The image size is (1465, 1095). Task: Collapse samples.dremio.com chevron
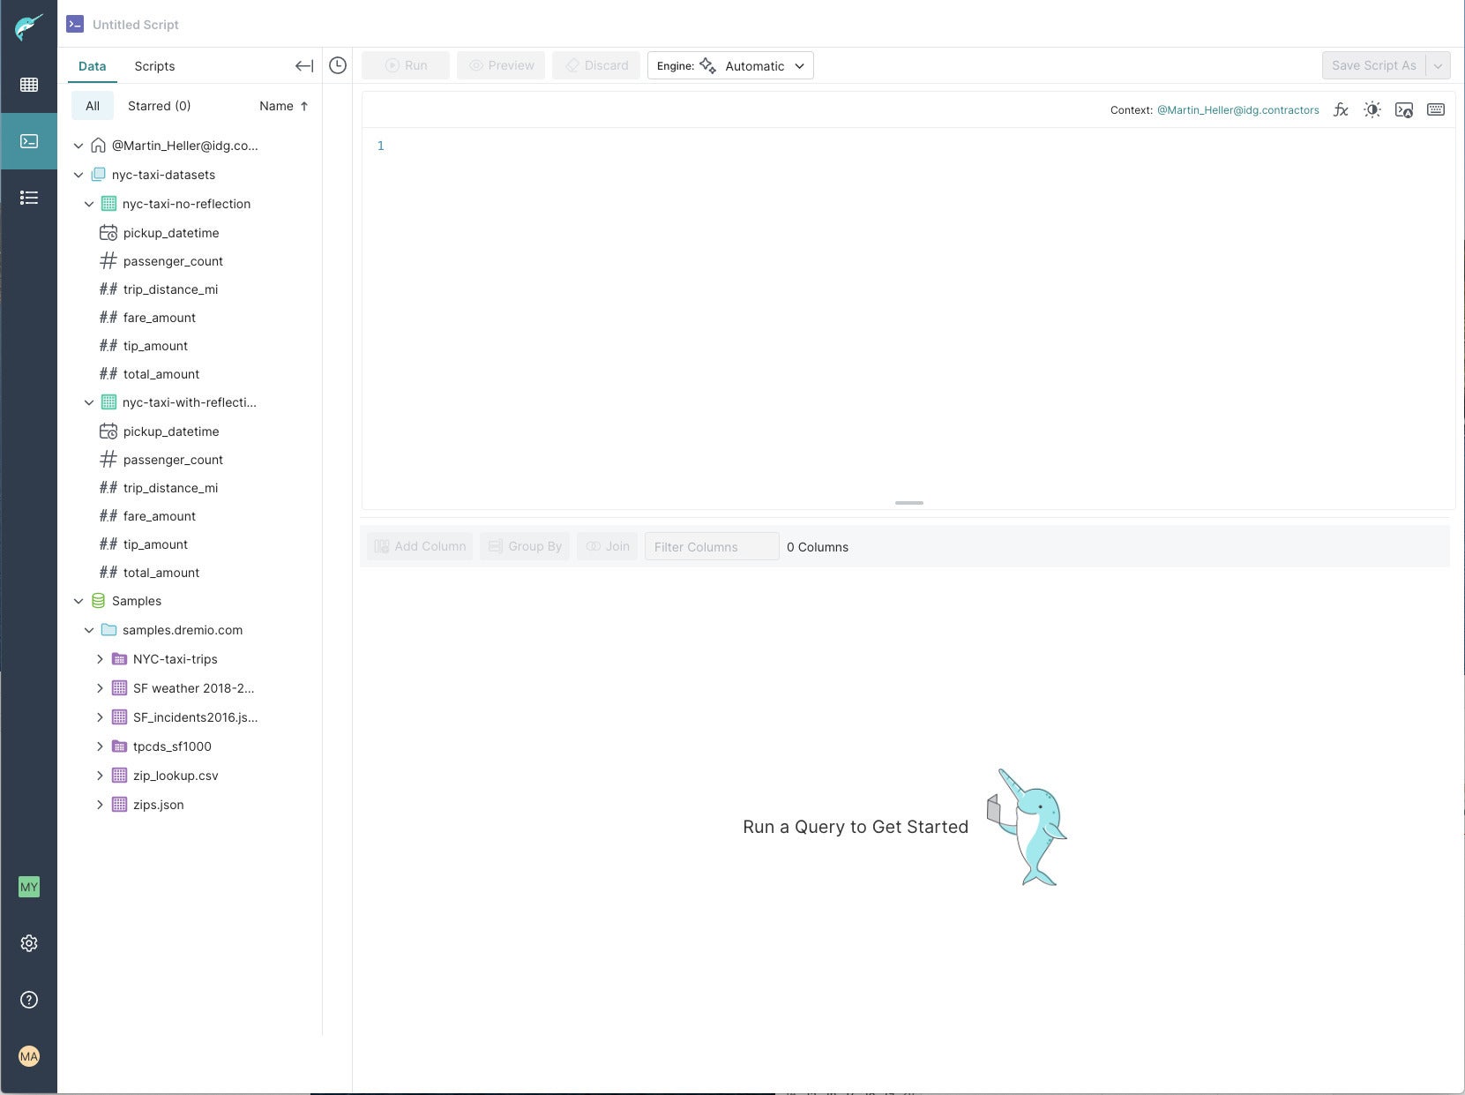coord(89,630)
